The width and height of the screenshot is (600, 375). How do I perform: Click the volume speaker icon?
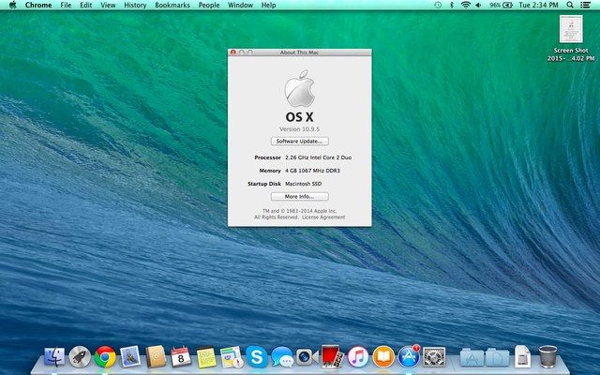(478, 5)
